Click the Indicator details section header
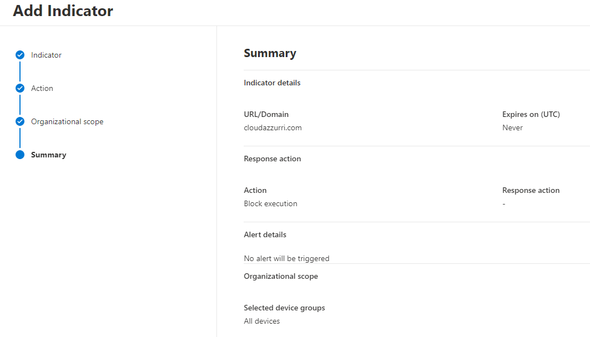Viewport: 590px width, 337px height. [272, 82]
